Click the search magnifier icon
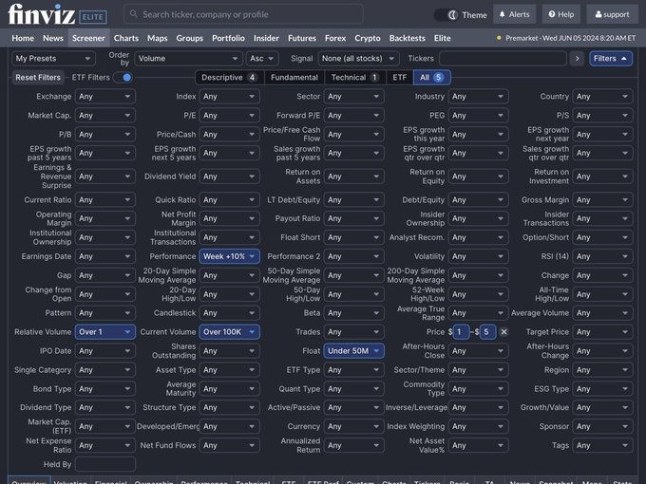 pos(134,14)
